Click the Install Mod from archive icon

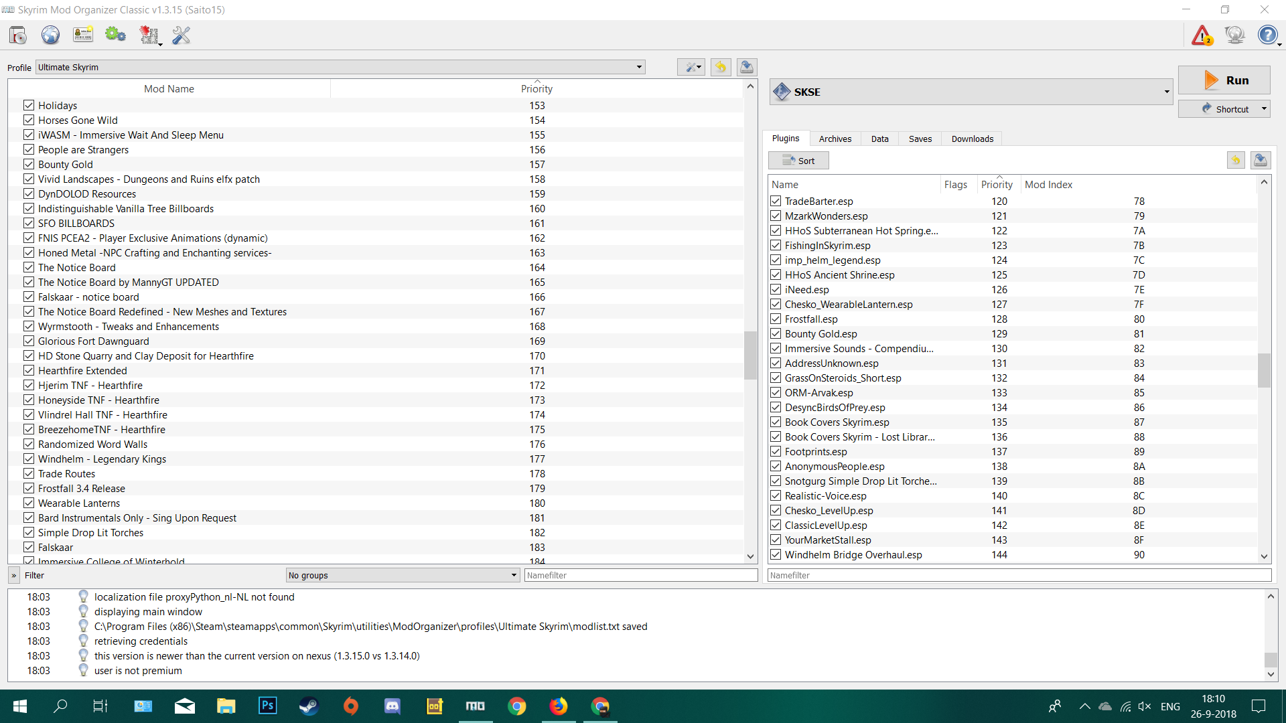[18, 35]
